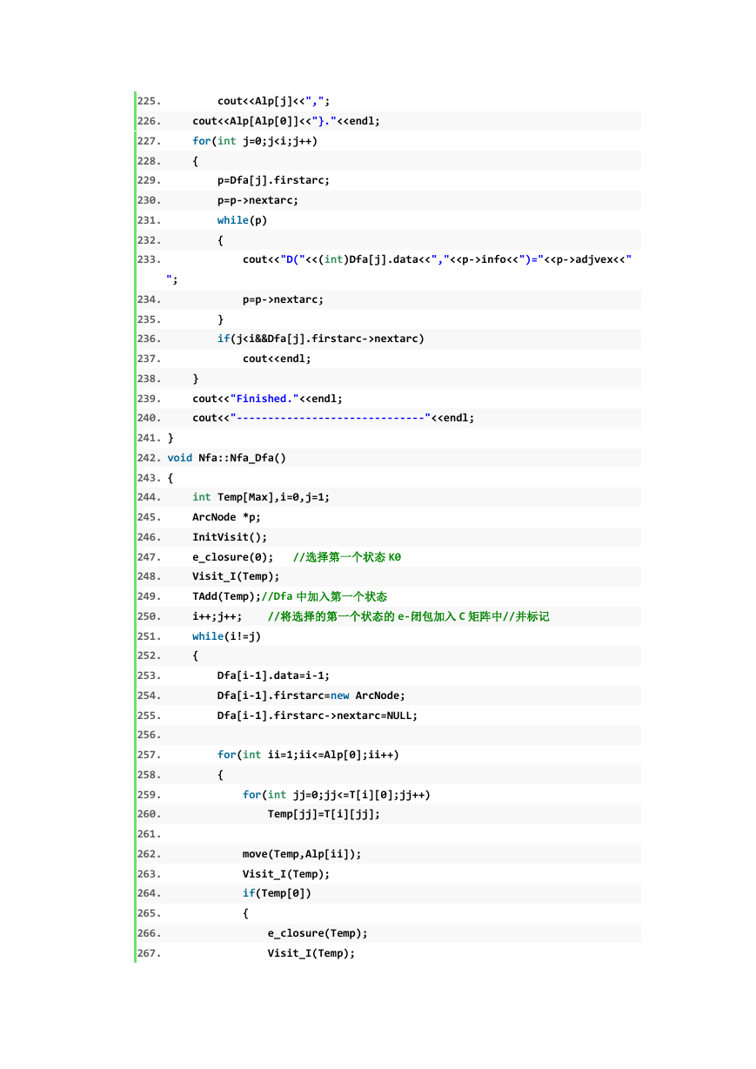Click the while(i!=j) line

pos(226,636)
